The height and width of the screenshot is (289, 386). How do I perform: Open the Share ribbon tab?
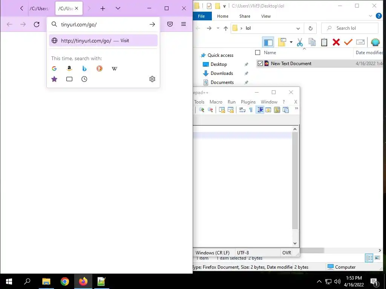point(245,16)
